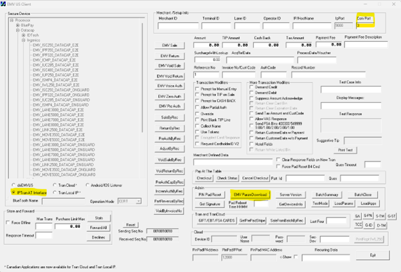
Task: Collapse the Datacap tree node
Action: point(17,30)
